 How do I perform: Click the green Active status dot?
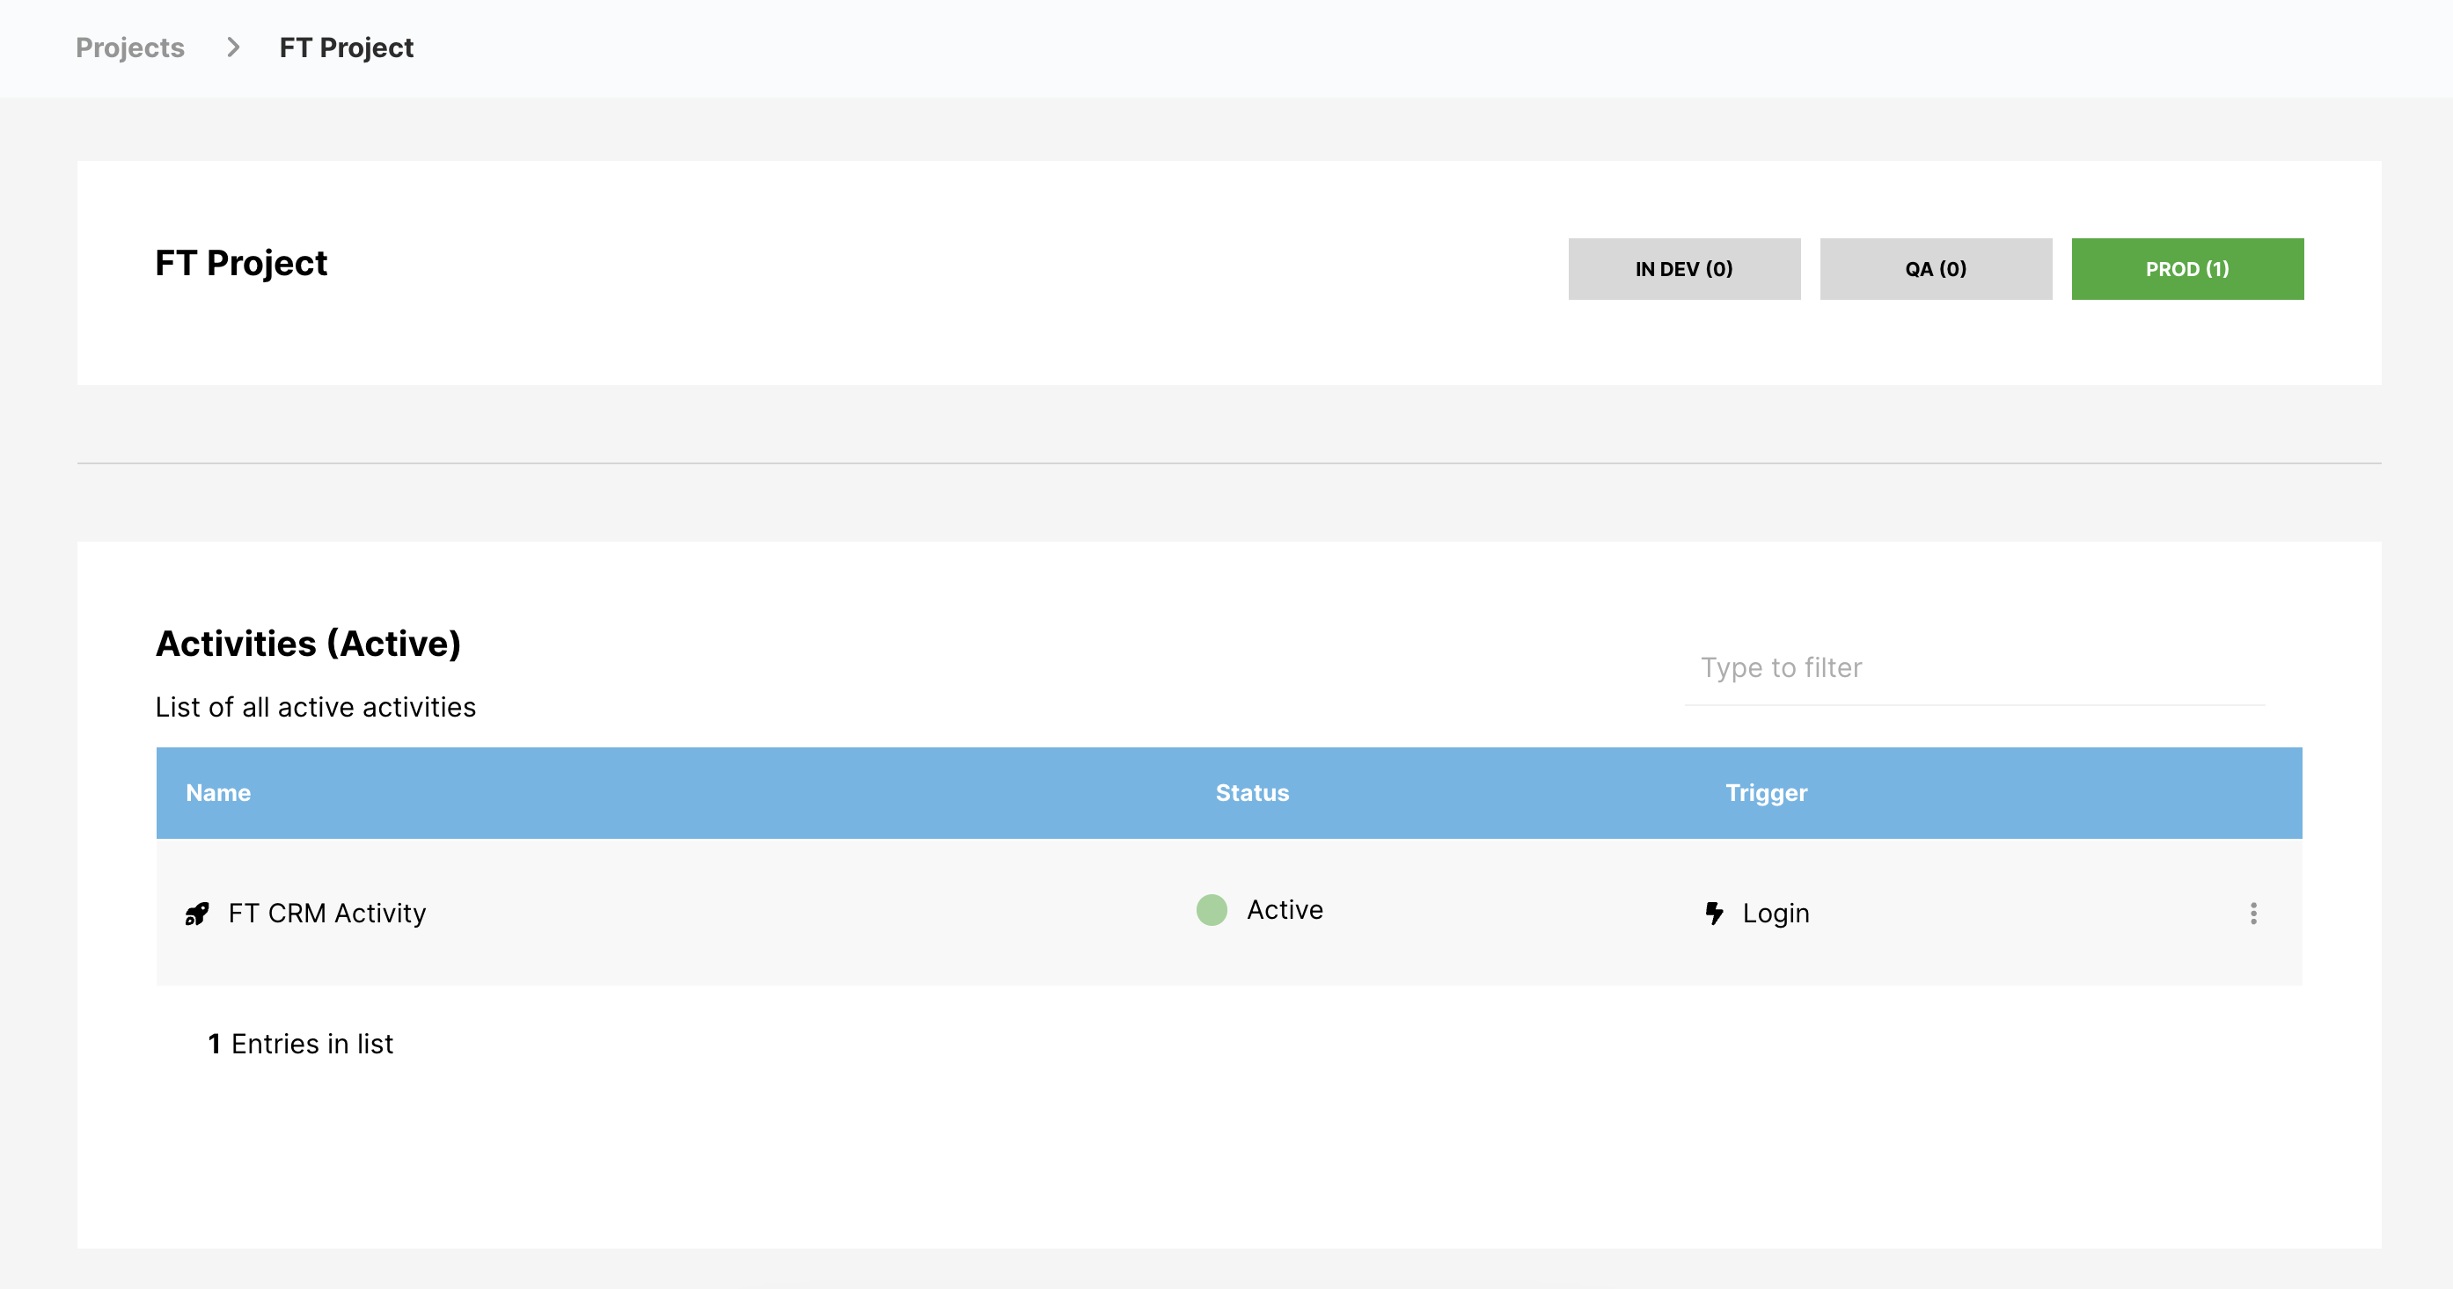(1212, 909)
